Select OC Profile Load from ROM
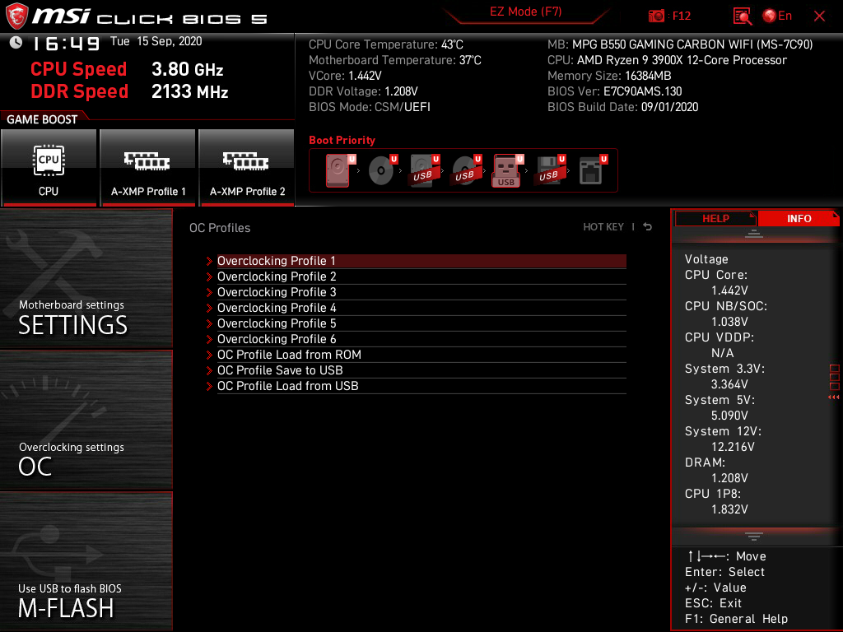 (x=421, y=355)
